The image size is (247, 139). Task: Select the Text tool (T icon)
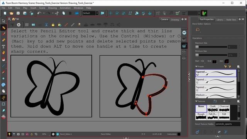click(3, 46)
